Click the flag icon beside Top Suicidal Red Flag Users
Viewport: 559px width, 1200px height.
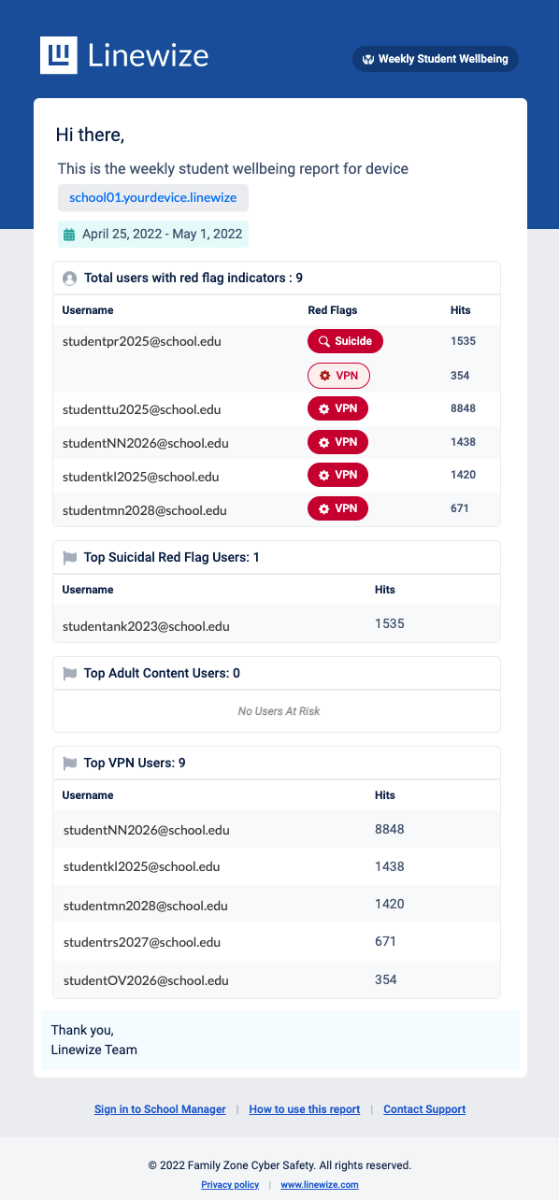(x=69, y=558)
